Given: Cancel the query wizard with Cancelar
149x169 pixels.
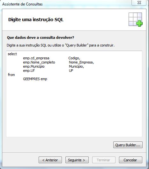Looking at the screenshot, I should tap(130, 160).
